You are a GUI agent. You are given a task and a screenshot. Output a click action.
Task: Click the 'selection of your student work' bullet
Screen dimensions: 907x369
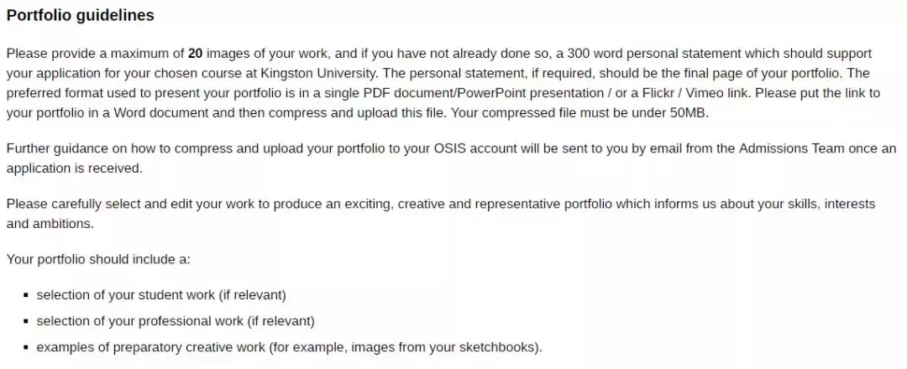click(161, 295)
